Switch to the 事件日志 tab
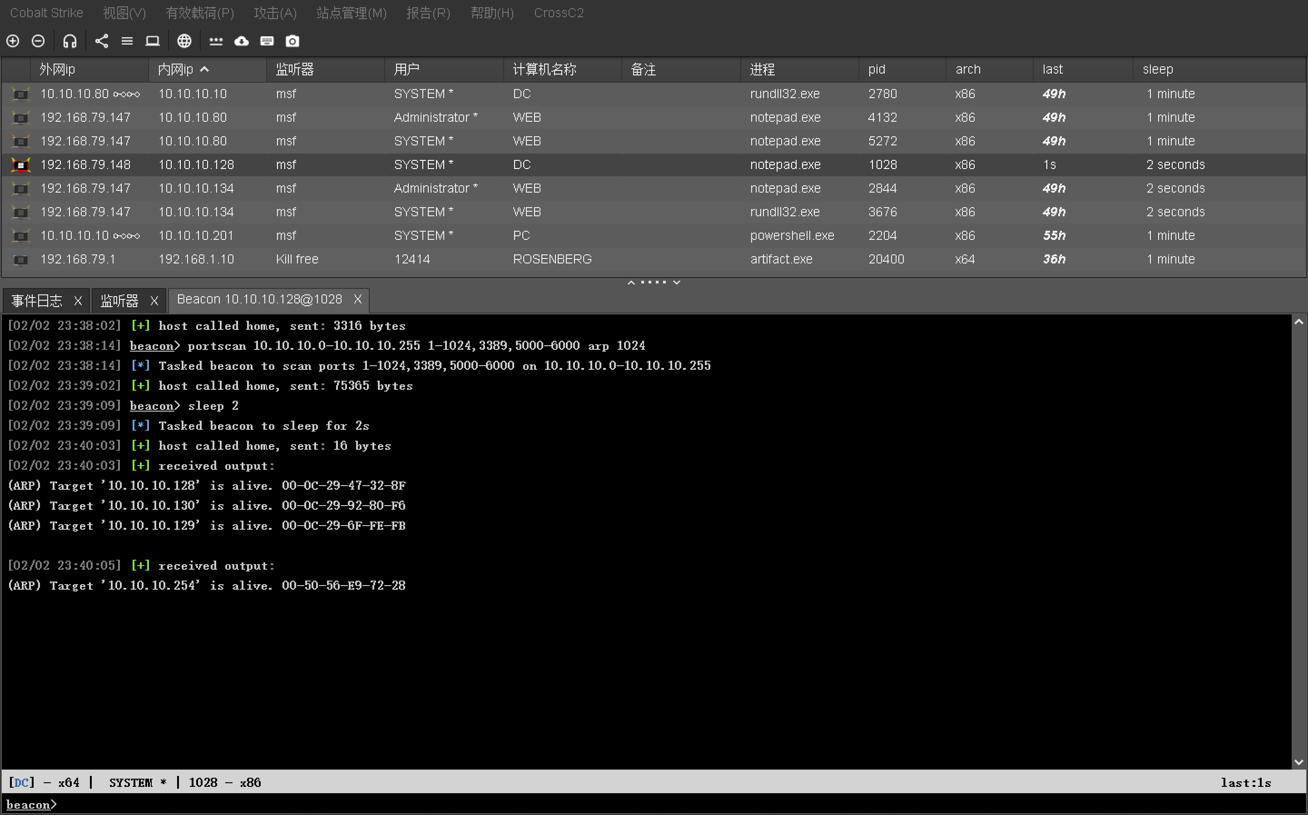 [x=37, y=301]
